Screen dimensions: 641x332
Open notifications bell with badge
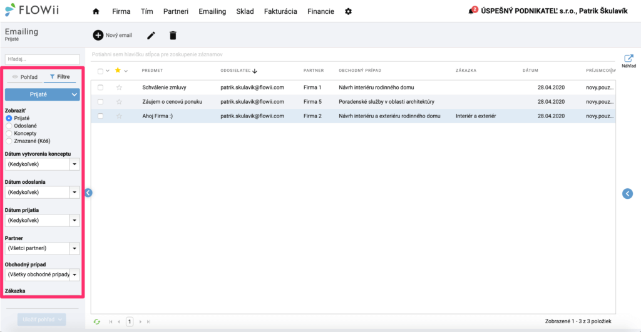472,11
